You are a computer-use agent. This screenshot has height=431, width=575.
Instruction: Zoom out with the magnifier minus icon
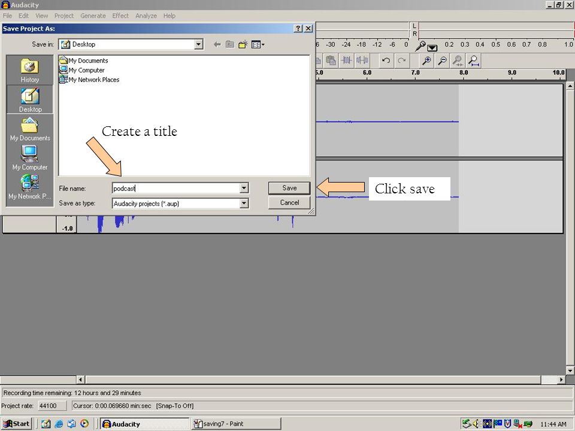coord(442,60)
